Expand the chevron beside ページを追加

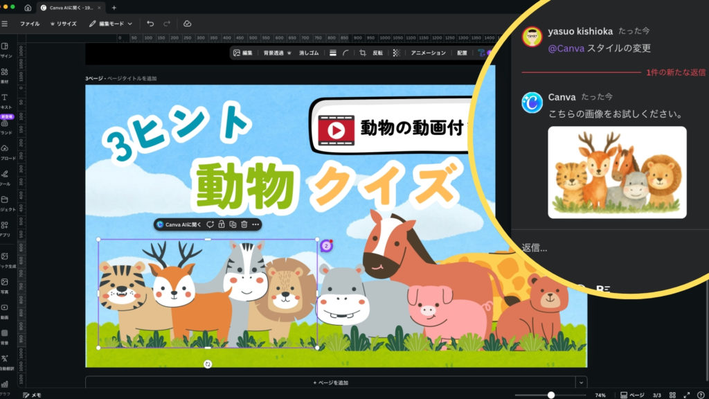(581, 382)
